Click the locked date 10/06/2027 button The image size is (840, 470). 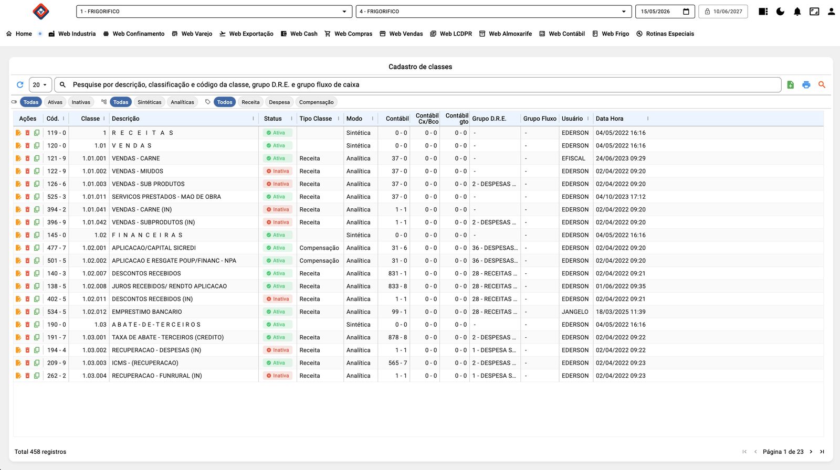(723, 11)
